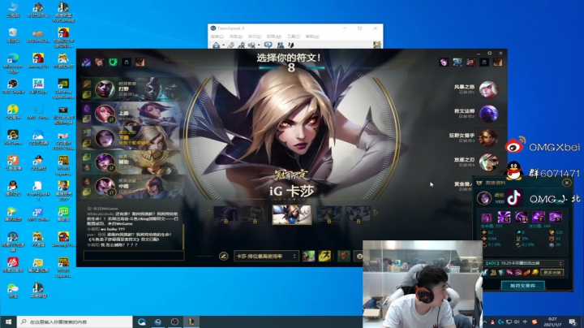Select the fourth locked skin thumbnail

coord(328,214)
